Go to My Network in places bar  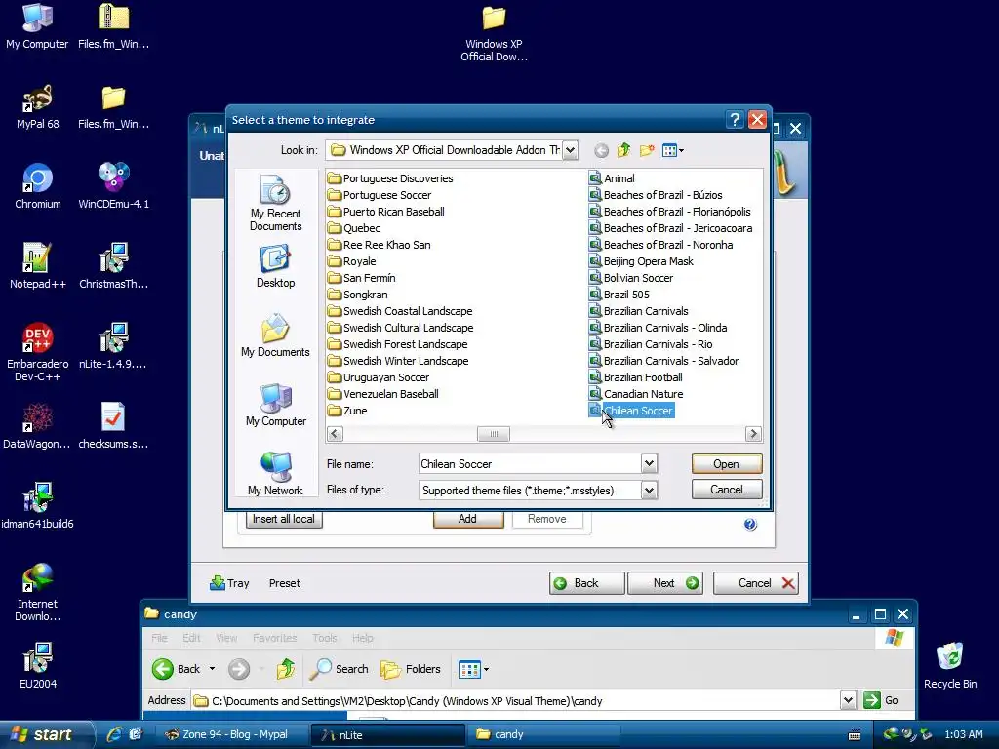(x=275, y=474)
